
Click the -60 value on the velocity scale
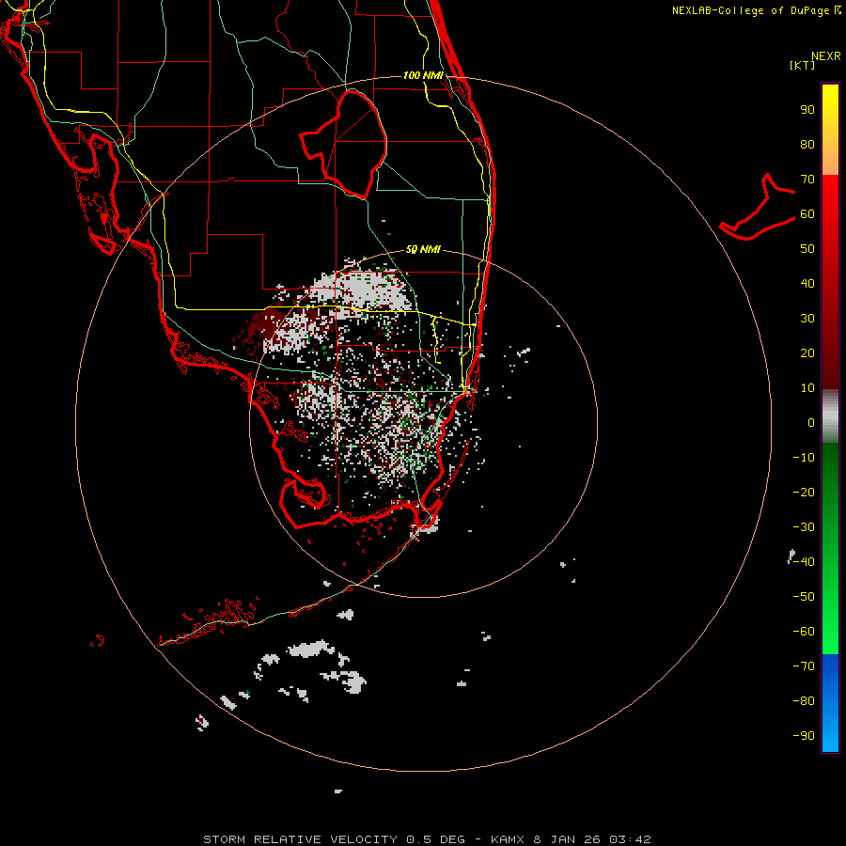pyautogui.click(x=804, y=632)
